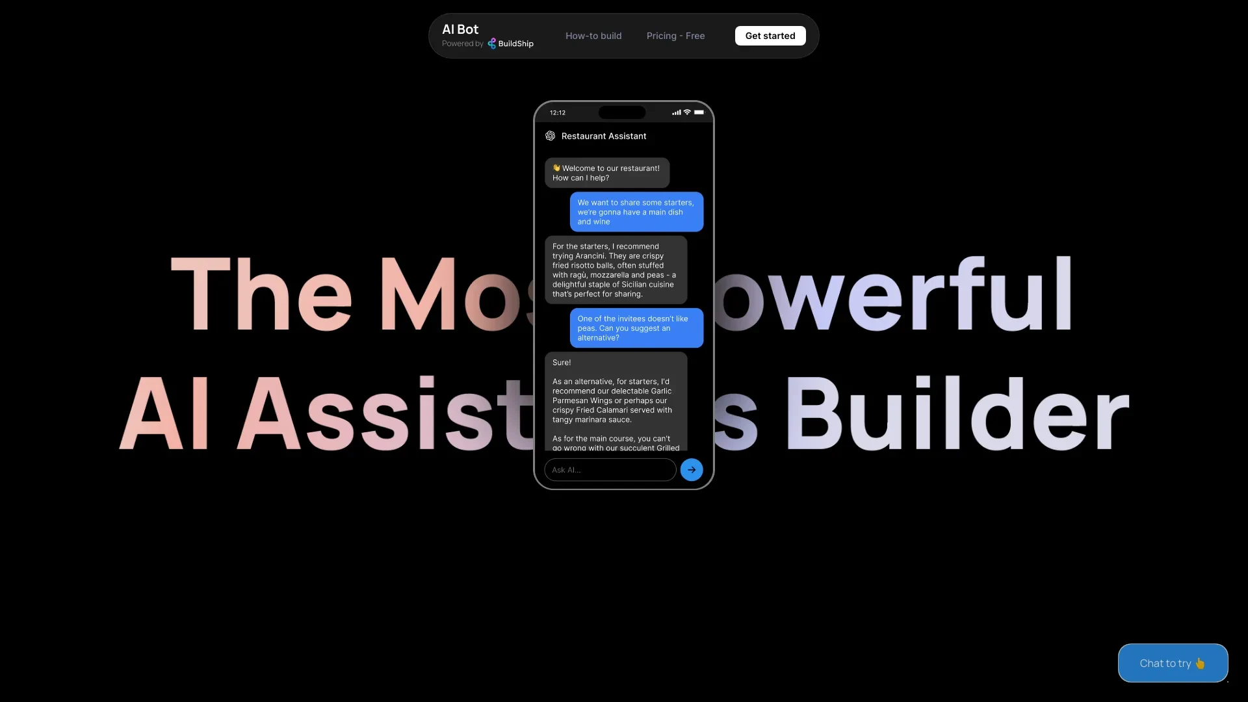The height and width of the screenshot is (702, 1248).
Task: Click the battery icon in status bar
Action: tap(699, 112)
